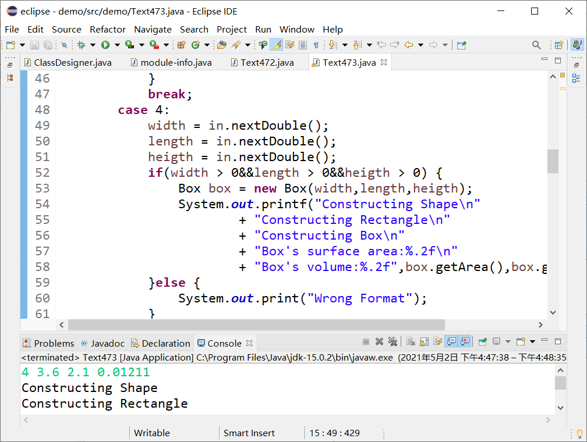The width and height of the screenshot is (587, 442).
Task: Toggle Skip All Breakpoints icon
Action: pos(65,45)
